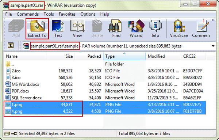
Task: Sort by the CRC32 column header
Action: pyautogui.click(x=193, y=56)
